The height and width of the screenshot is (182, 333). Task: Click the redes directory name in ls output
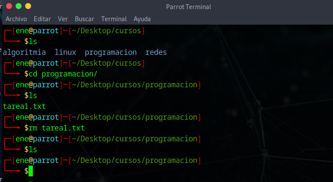[x=156, y=52]
